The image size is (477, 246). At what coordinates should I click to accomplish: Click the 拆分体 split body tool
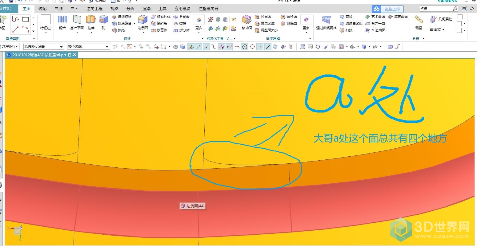click(181, 30)
